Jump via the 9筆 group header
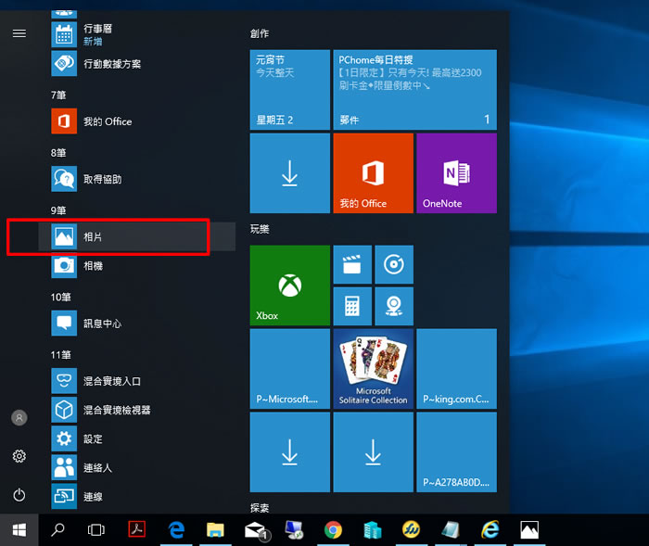Screen dimensions: 649x546 point(59,210)
